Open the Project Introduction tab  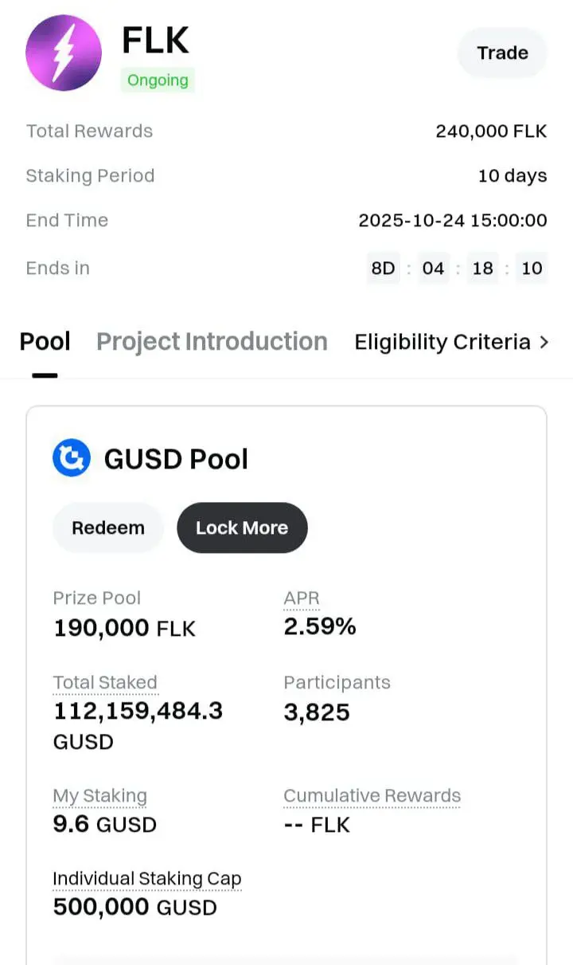coord(212,342)
